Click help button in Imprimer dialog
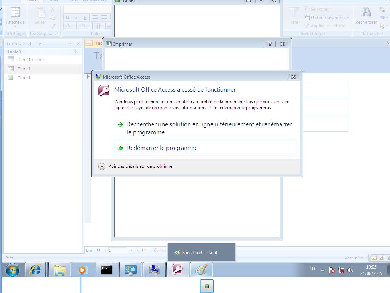The width and height of the screenshot is (390, 293). tap(270, 44)
